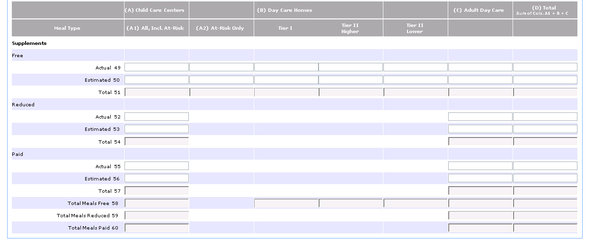Click Total Meals Free 58 box under Tier II Lower
The image size is (594, 247).
pos(416,204)
